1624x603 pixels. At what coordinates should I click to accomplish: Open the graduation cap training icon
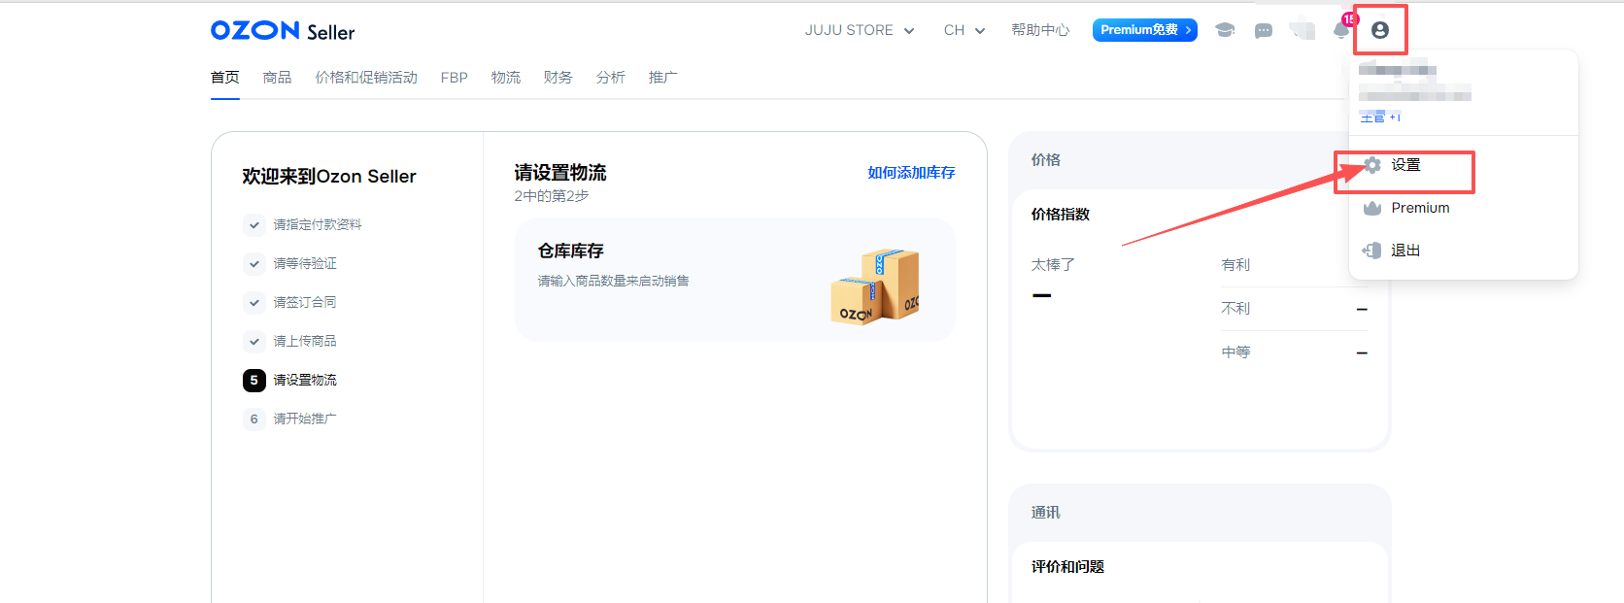(1225, 30)
